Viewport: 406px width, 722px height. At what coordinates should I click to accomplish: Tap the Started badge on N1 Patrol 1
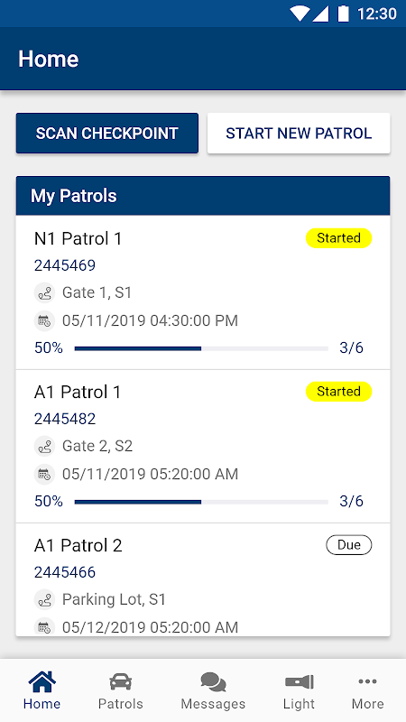(x=339, y=238)
